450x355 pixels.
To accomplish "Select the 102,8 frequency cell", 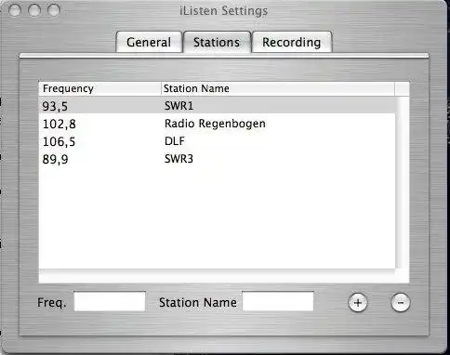I will pyautogui.click(x=60, y=124).
